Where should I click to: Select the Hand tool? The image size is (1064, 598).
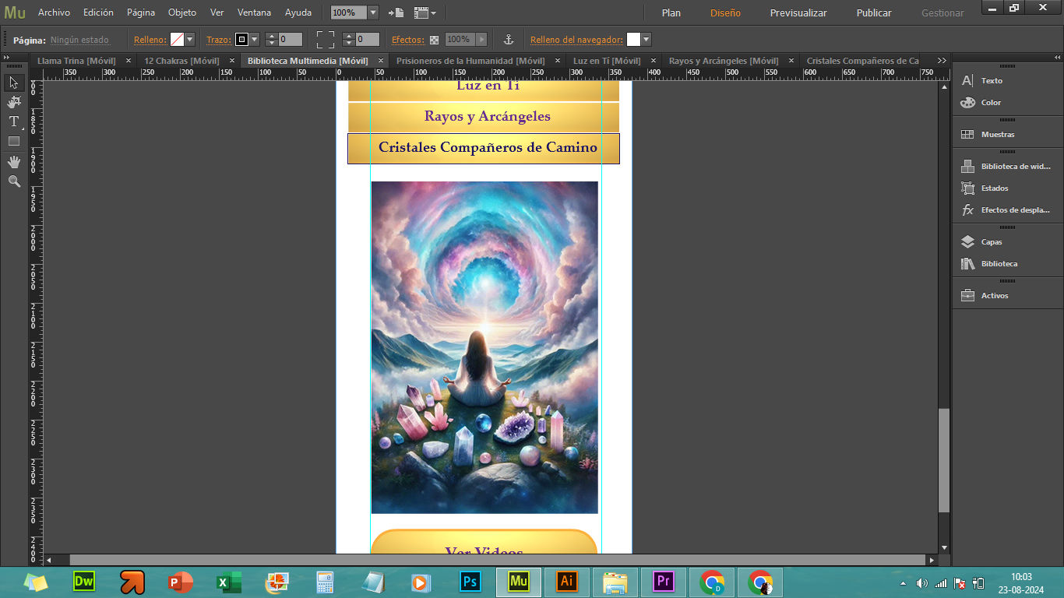tap(14, 161)
